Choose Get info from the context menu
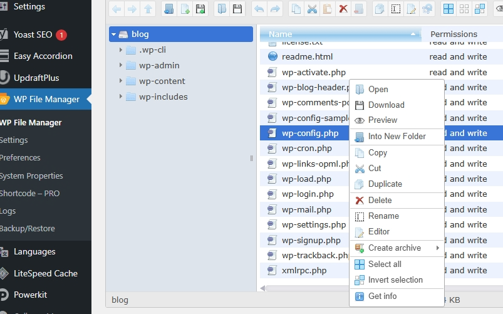The height and width of the screenshot is (314, 503). click(x=397, y=296)
